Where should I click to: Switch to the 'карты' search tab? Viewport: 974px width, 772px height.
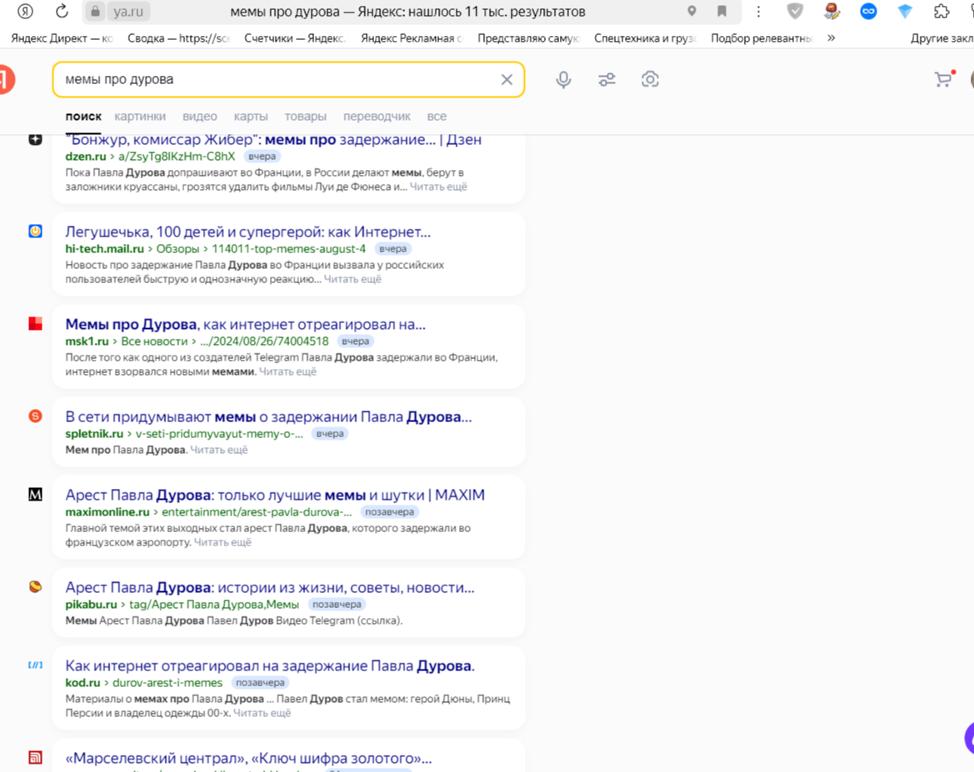coord(250,116)
